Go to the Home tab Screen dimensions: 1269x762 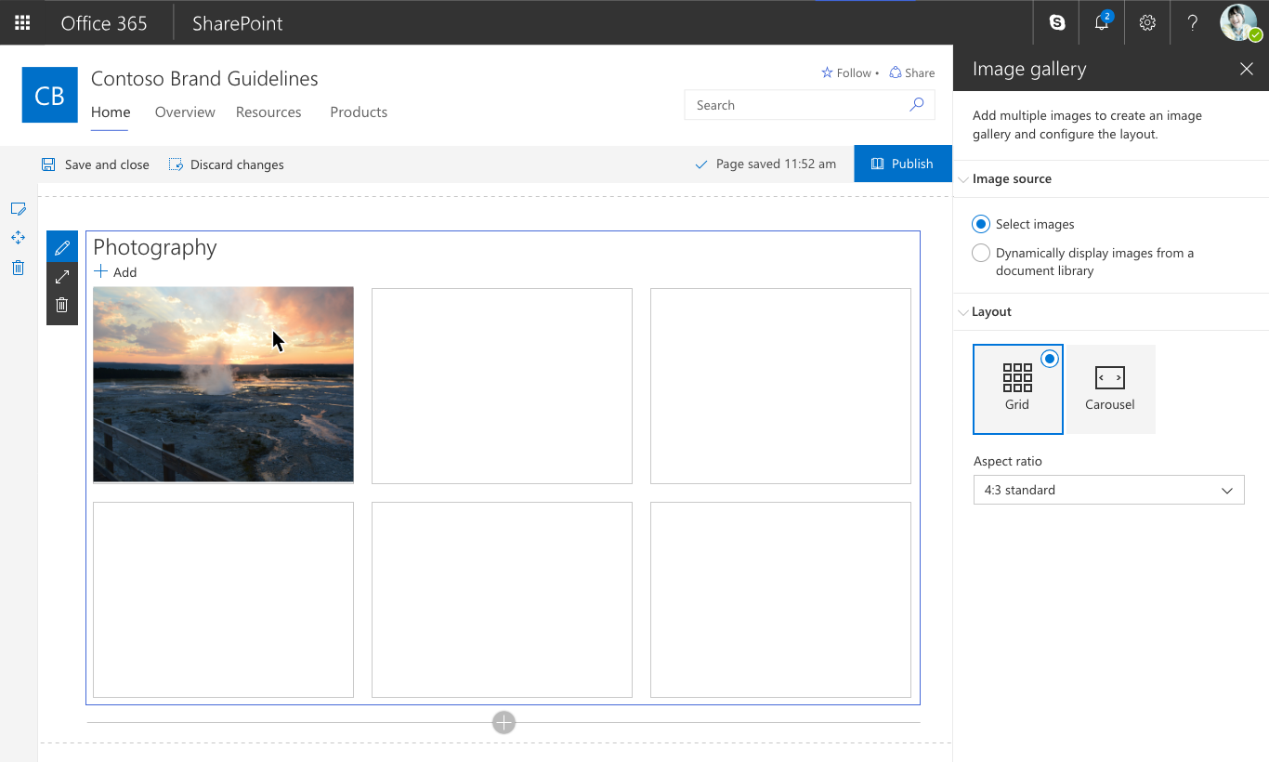111,112
